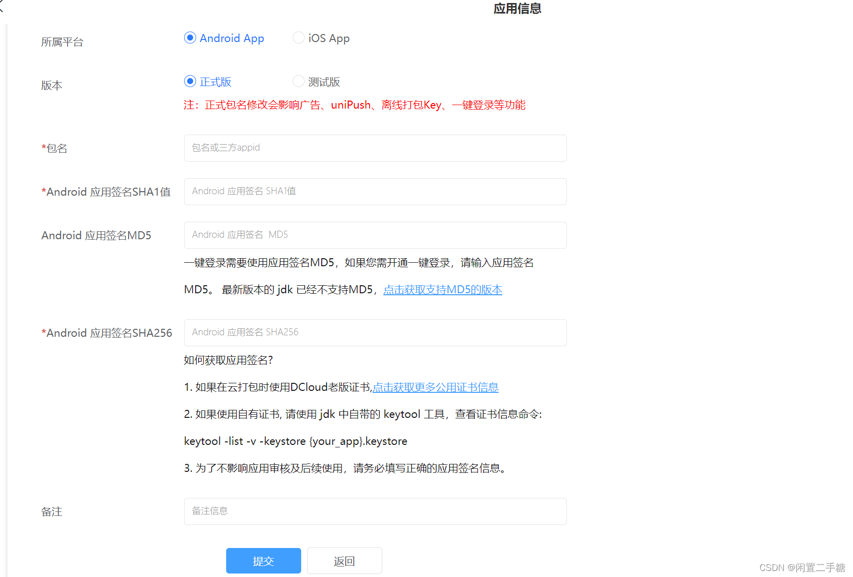The width and height of the screenshot is (853, 577).
Task: Choose the 测试版 version option
Action: point(298,81)
